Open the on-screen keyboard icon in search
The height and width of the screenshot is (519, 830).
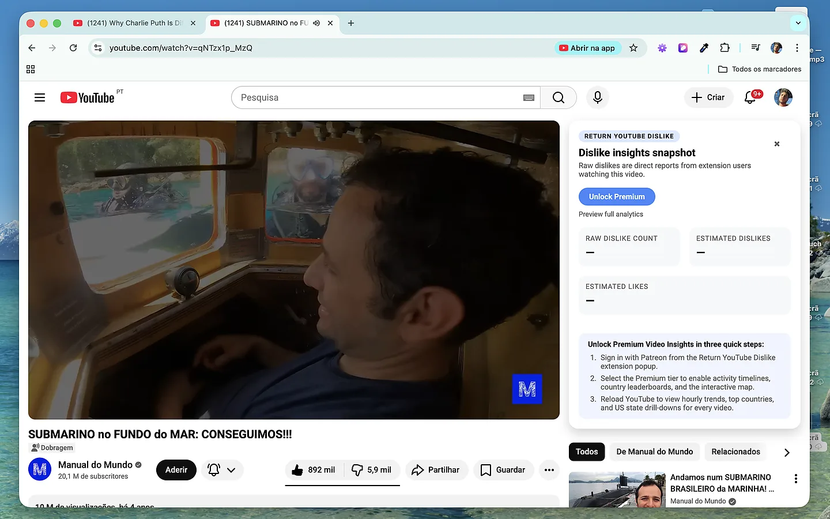coord(529,98)
